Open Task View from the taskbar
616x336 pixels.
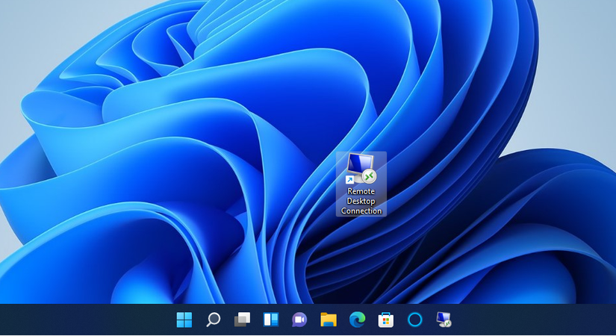[242, 320]
